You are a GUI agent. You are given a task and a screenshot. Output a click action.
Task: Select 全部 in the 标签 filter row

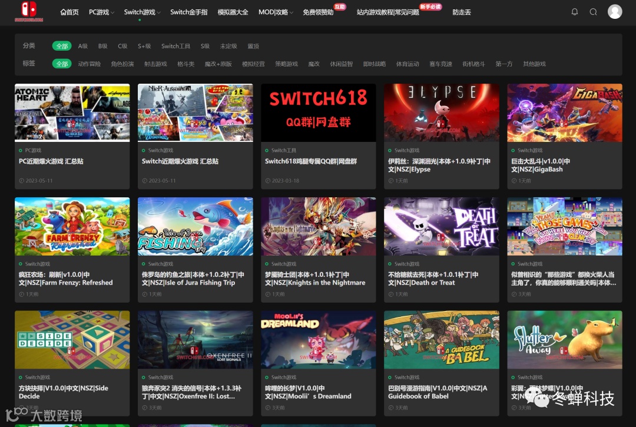tap(62, 64)
